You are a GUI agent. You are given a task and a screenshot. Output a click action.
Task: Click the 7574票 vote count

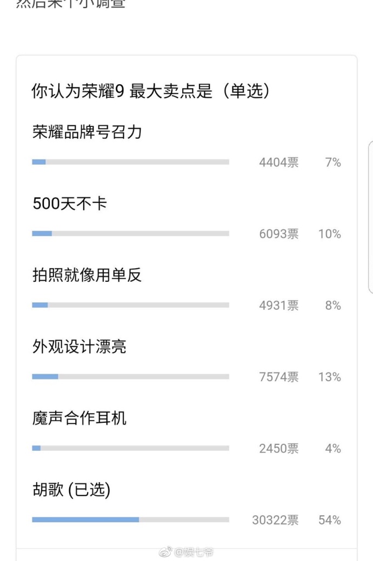pos(279,377)
